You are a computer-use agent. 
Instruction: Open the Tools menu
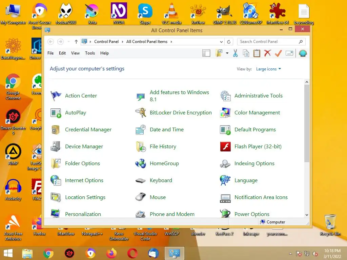click(90, 53)
